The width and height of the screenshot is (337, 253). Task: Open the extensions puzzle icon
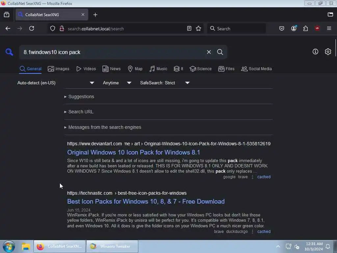(x=306, y=28)
